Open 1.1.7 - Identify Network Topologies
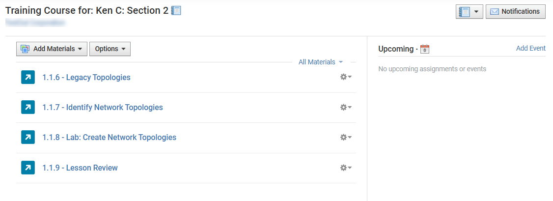This screenshot has width=553, height=201. click(103, 107)
